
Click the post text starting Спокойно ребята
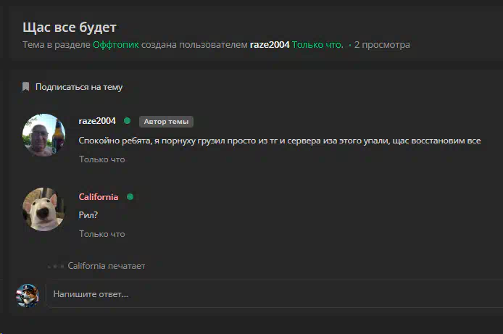click(x=280, y=141)
